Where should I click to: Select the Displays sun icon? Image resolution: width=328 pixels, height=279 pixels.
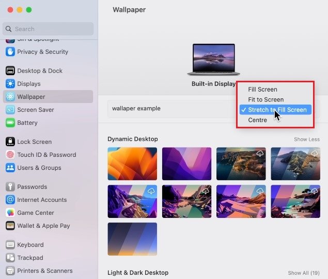pyautogui.click(x=10, y=84)
